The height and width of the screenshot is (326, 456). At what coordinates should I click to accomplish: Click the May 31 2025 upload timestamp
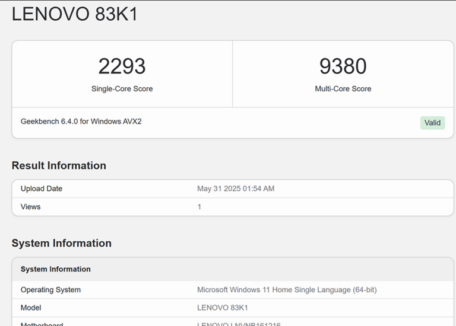(236, 188)
